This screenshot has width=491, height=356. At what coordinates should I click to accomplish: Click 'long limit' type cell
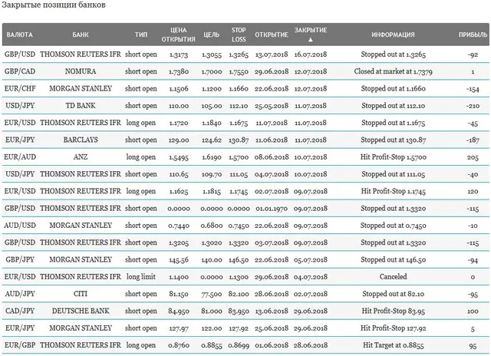point(141,276)
